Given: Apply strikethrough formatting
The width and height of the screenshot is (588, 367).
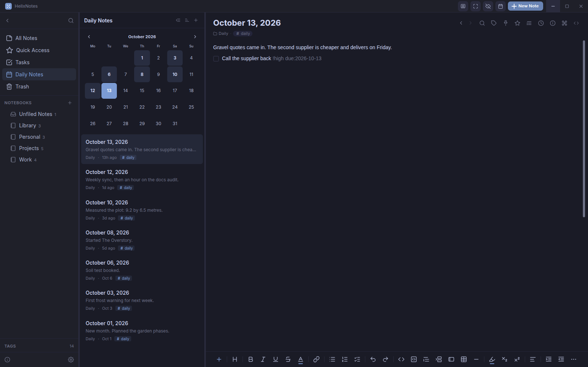Looking at the screenshot, I should pyautogui.click(x=288, y=359).
